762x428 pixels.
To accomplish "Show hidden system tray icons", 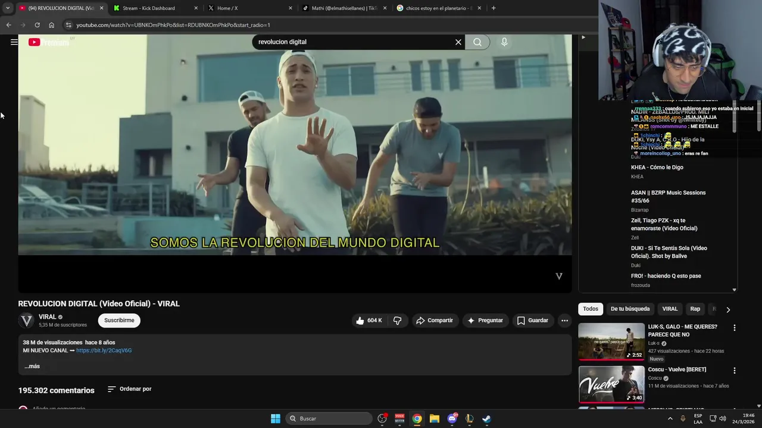I will (x=670, y=418).
